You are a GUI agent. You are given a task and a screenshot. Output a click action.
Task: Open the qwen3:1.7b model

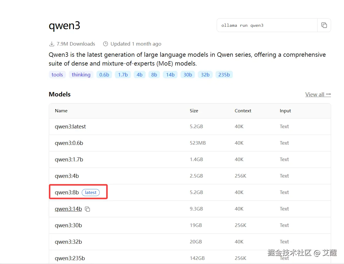click(x=69, y=160)
